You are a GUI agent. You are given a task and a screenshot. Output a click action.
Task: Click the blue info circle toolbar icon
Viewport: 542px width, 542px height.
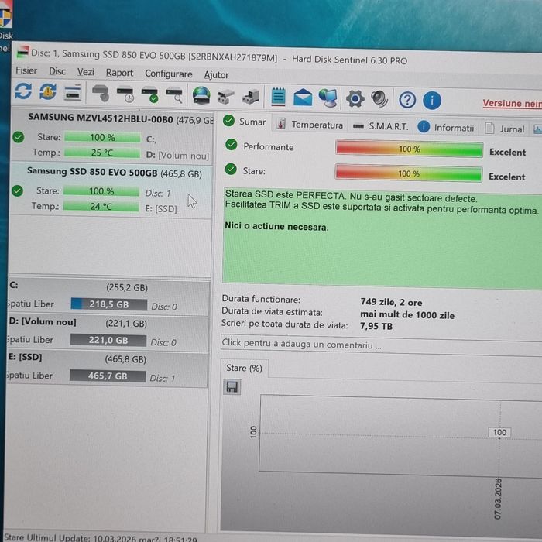(x=432, y=101)
